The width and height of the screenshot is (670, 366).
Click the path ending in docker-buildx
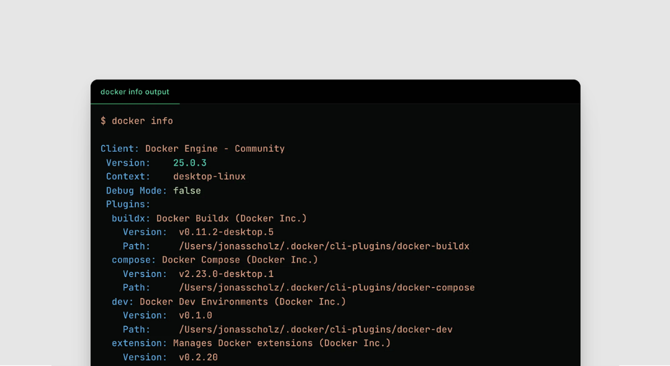coord(324,246)
